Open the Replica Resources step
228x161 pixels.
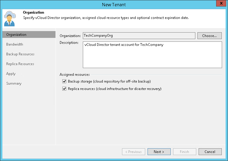tap(20, 64)
